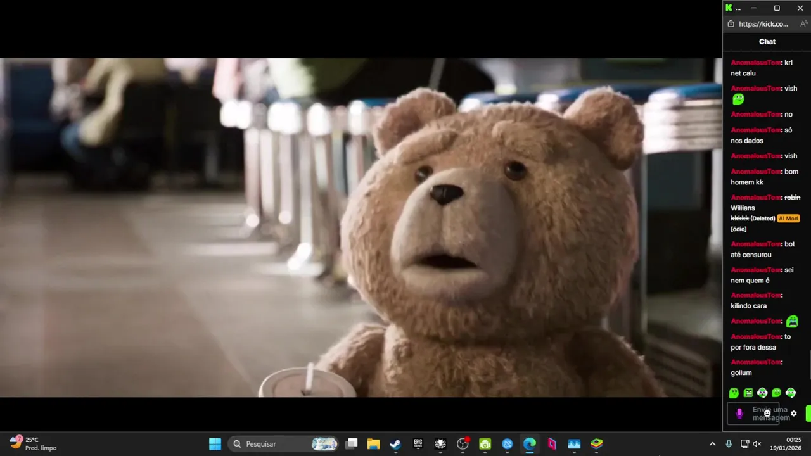Viewport: 811px width, 456px height.
Task: Open the emoji picker smiley icon
Action: (767, 414)
